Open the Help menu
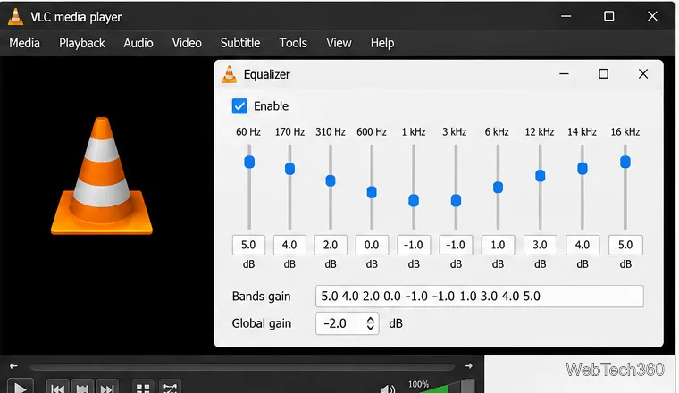 [382, 43]
